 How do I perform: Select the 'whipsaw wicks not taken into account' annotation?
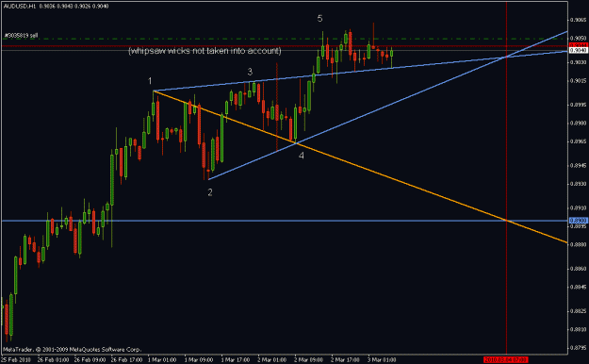[x=205, y=51]
